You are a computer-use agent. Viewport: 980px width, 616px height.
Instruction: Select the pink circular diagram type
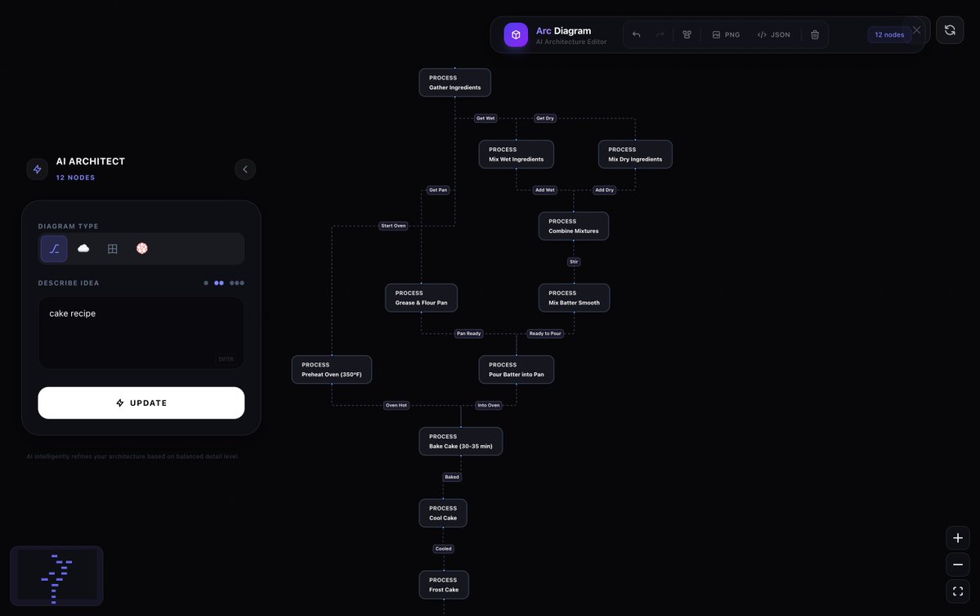[x=142, y=248]
